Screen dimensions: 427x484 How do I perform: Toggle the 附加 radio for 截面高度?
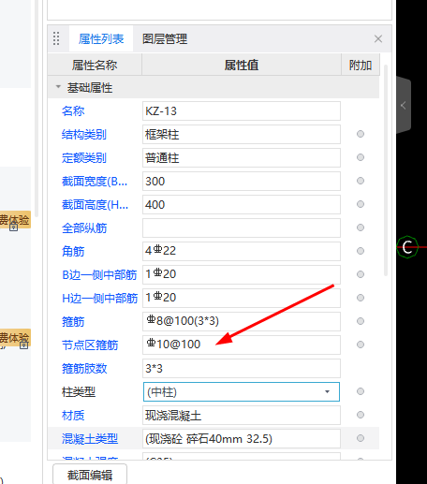click(x=361, y=204)
